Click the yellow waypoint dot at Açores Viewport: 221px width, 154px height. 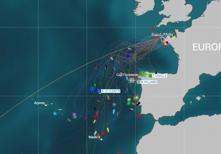46,105
